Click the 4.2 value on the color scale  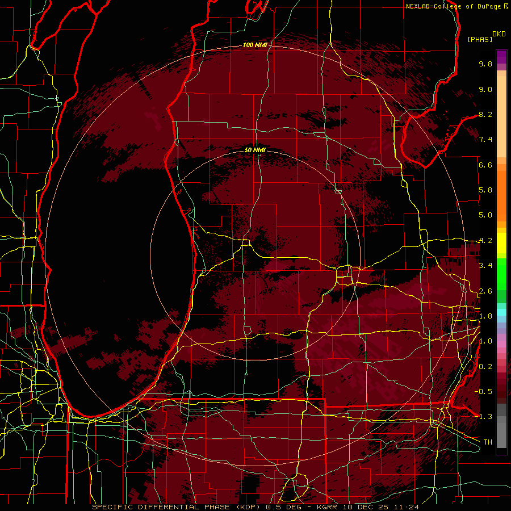click(x=485, y=241)
